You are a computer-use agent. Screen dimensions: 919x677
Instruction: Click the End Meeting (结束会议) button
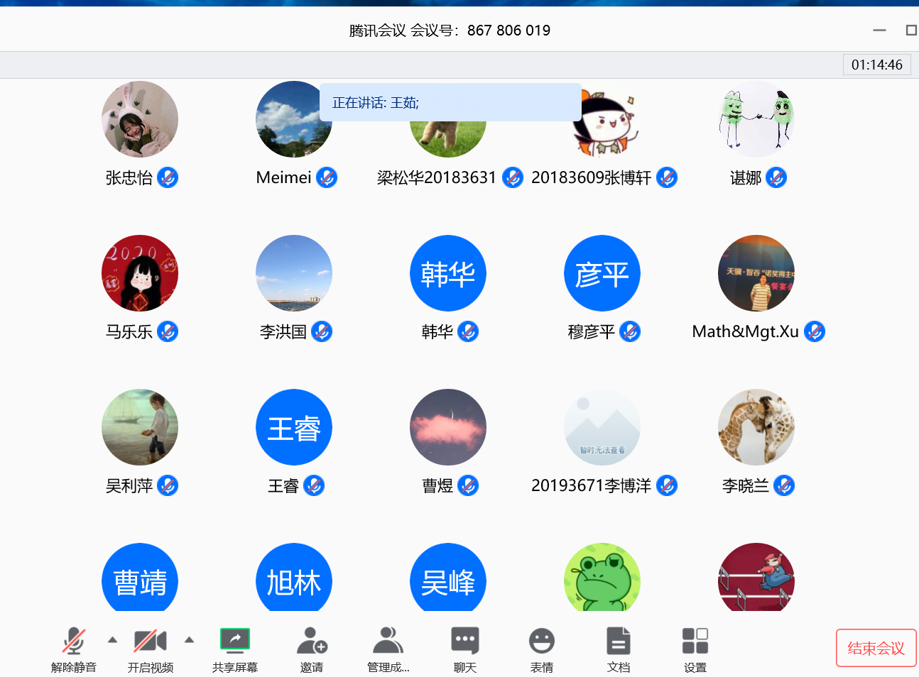pyautogui.click(x=876, y=648)
